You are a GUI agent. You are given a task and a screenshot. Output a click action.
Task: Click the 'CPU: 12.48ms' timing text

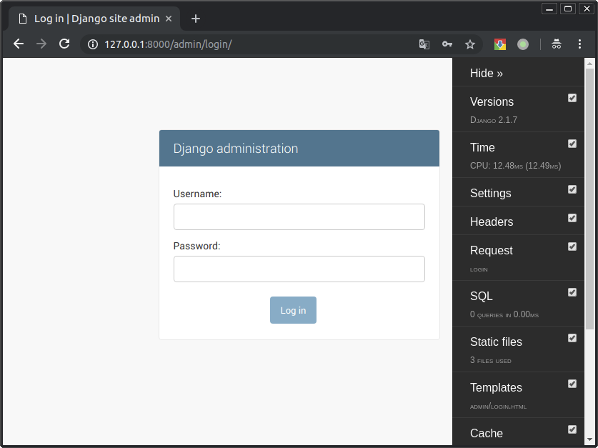(x=515, y=166)
